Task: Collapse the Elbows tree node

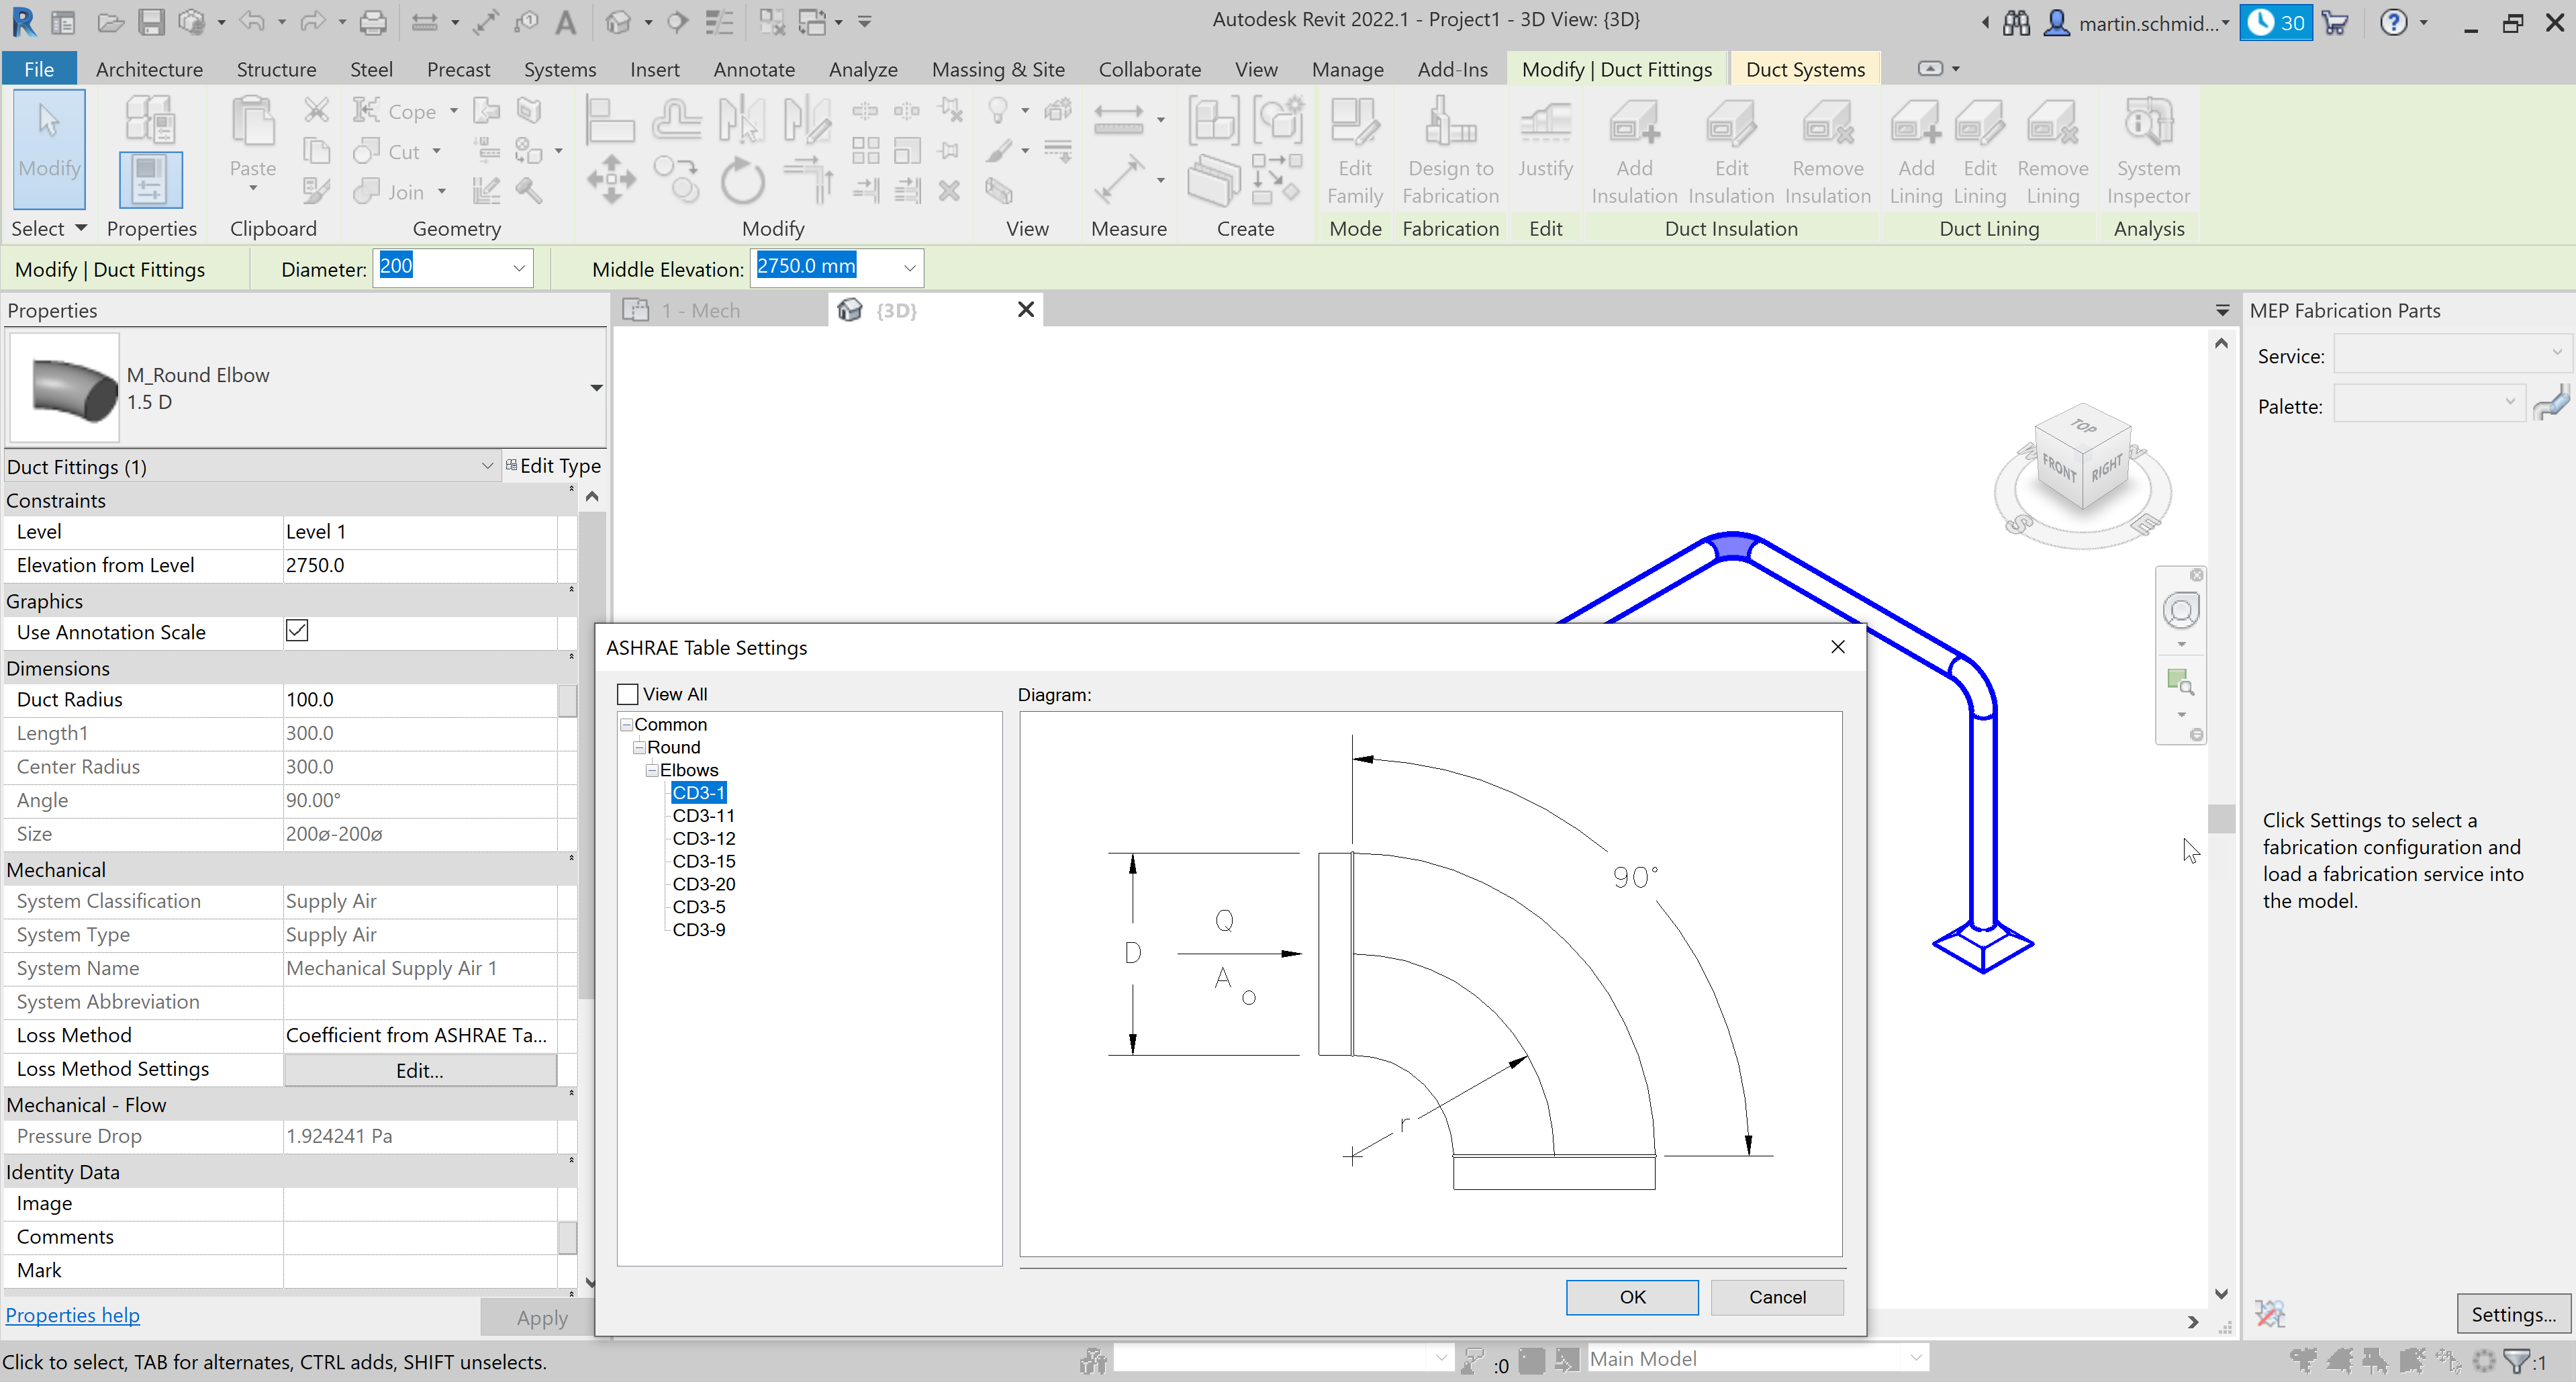Action: coord(653,770)
